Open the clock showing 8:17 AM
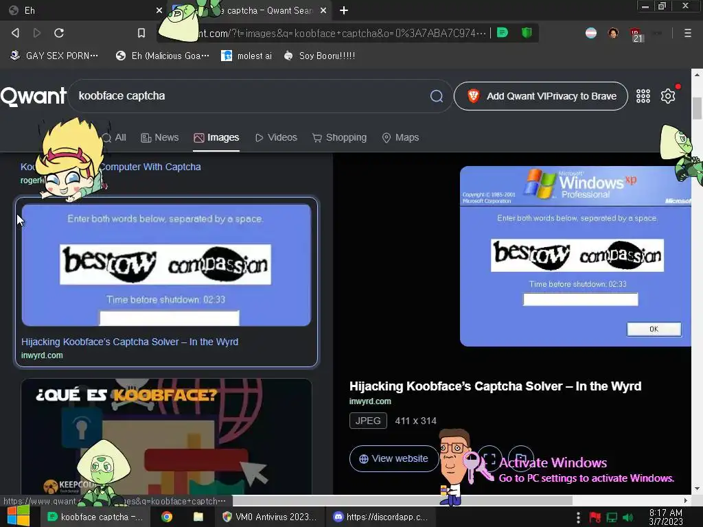The width and height of the screenshot is (703, 527). 666,517
